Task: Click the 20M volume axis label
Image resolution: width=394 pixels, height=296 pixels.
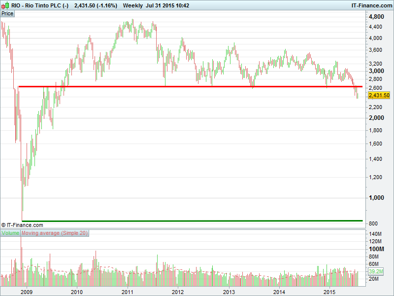Action: coord(374,279)
